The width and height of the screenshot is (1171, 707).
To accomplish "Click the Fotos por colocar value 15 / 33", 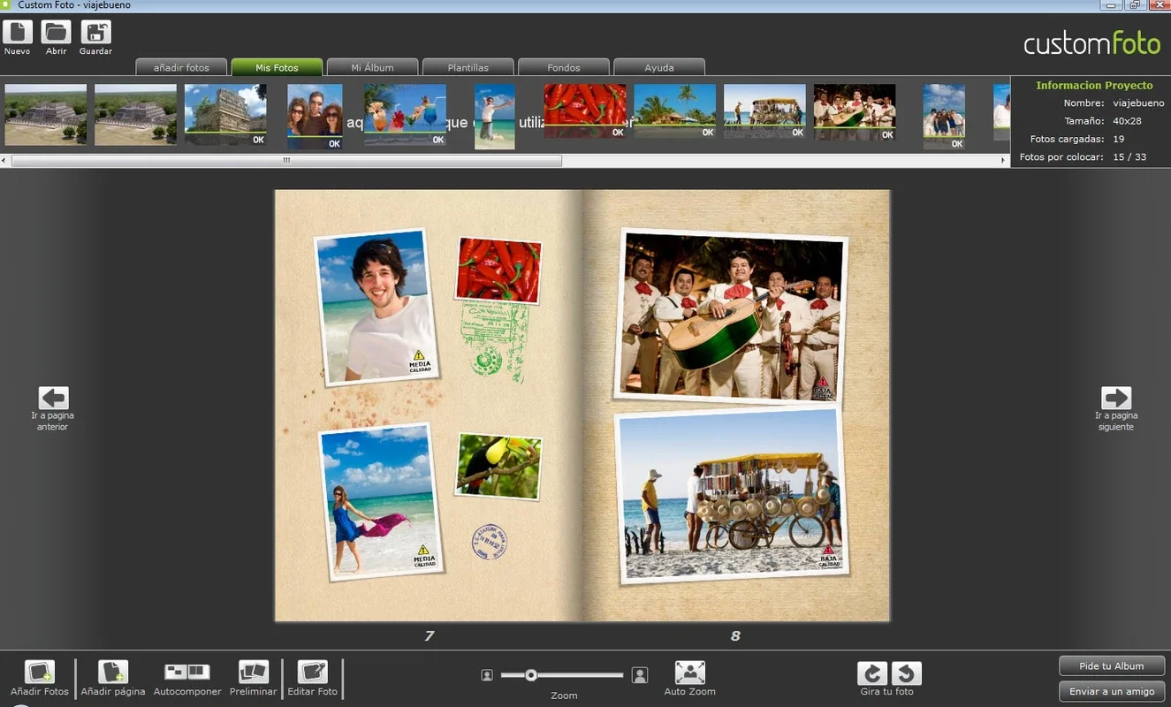I will tap(1129, 156).
